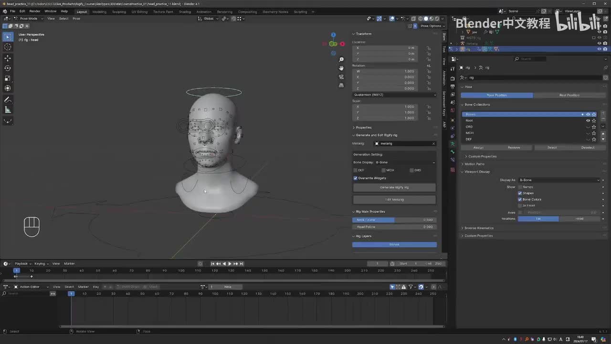Viewport: 611px width, 344px height.
Task: Select the Rotate tool in the viewport toolbar
Action: (8, 68)
